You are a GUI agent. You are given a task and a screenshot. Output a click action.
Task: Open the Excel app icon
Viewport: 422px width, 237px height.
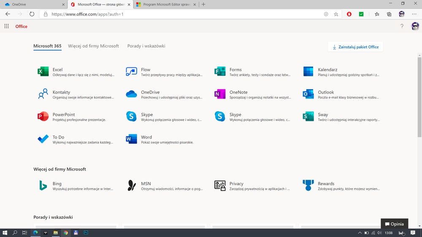click(43, 72)
